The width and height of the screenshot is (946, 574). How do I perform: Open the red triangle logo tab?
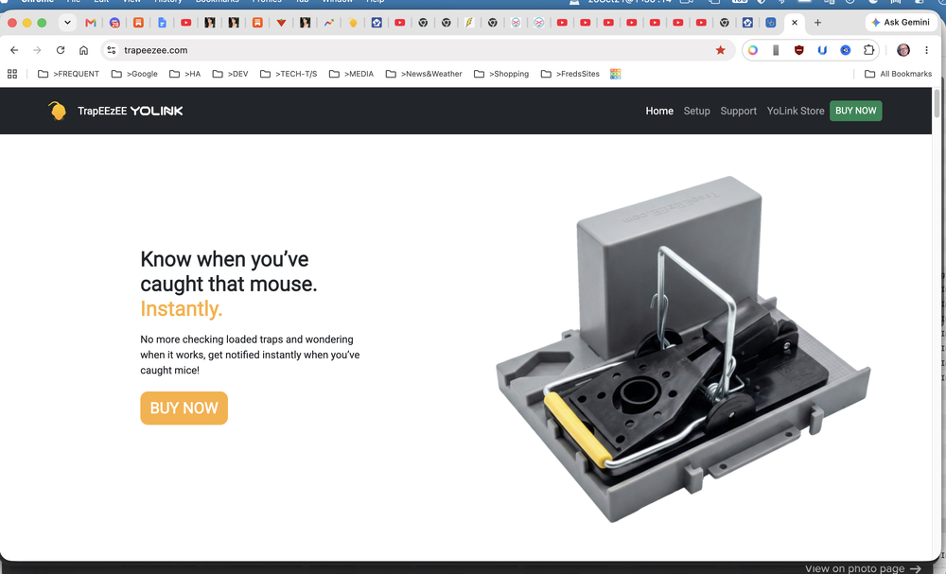281,23
